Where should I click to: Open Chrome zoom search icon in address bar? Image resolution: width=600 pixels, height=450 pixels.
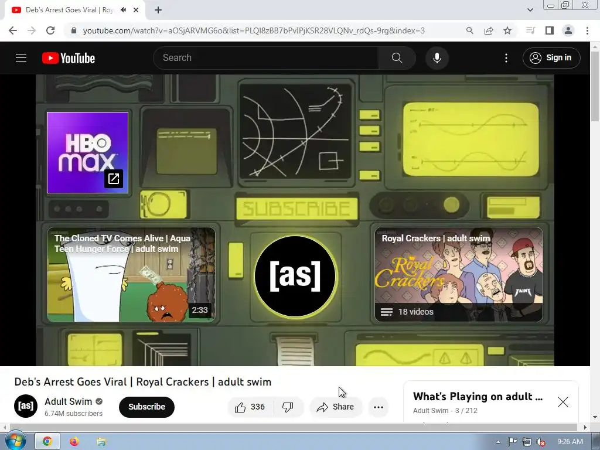point(469,30)
